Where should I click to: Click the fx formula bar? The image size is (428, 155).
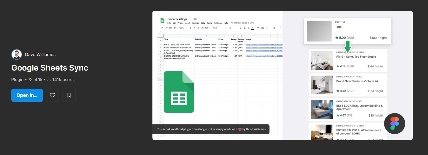point(221,32)
